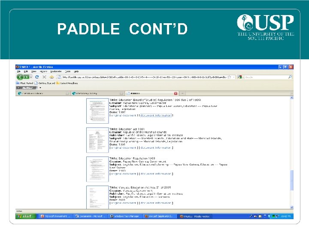This screenshot has height=232, width=309.
Task: Open thumbnail of Vanuatu Education Act
Action: [97, 197]
